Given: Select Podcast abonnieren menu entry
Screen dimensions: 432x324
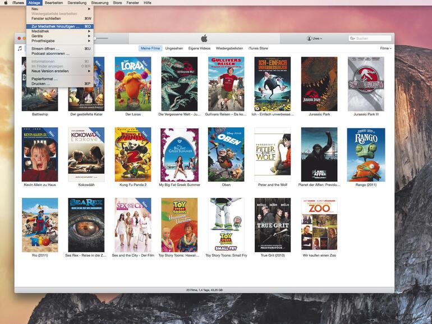Looking at the screenshot, I should (x=60, y=54).
